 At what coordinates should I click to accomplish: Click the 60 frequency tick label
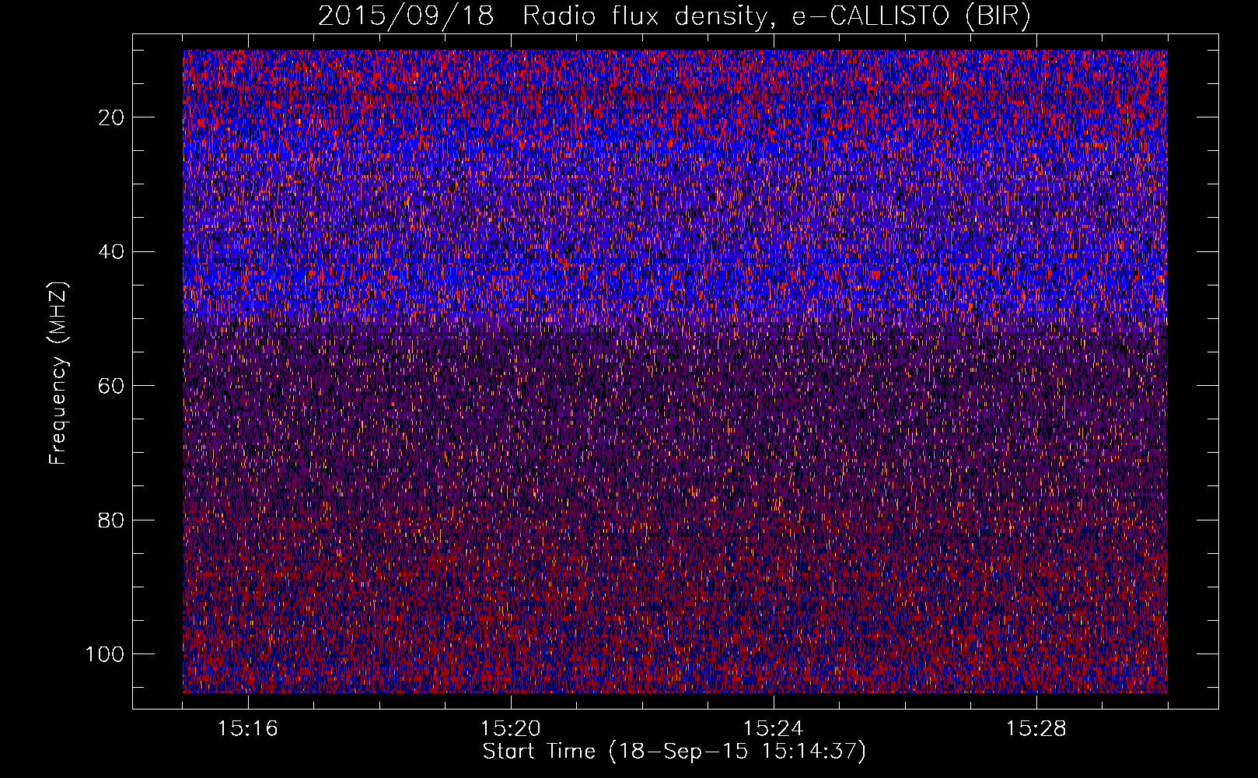[112, 386]
